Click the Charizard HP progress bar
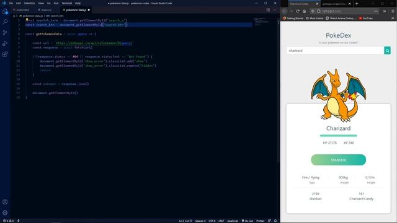The width and height of the screenshot is (397, 223). click(338, 136)
